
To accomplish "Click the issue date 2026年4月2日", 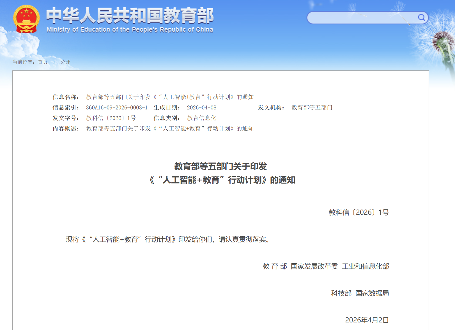I will pos(367,320).
